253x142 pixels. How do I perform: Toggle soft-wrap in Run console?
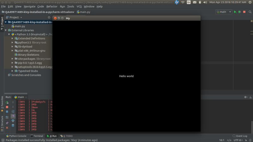click(x=13, y=112)
